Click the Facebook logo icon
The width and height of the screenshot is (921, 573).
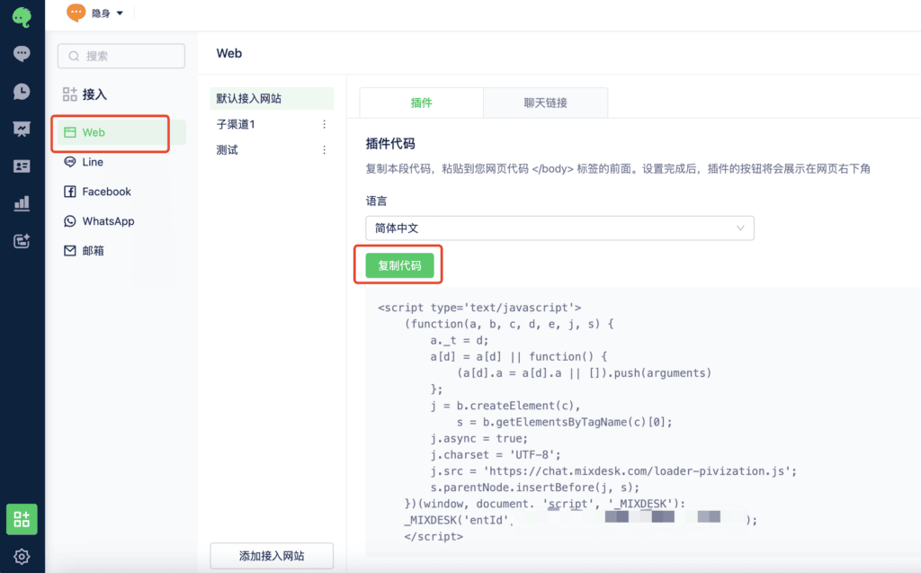pos(70,192)
